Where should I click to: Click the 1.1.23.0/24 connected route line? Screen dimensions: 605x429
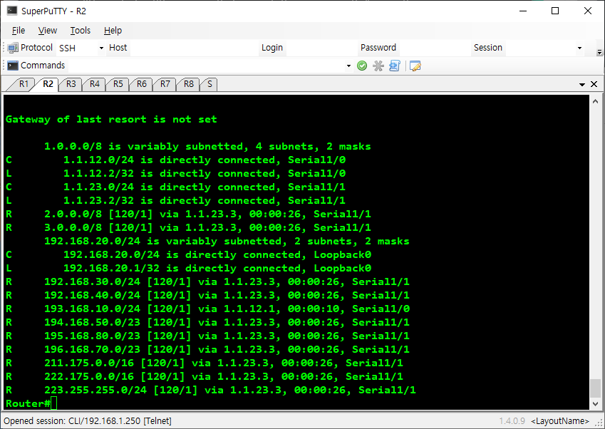click(x=175, y=187)
